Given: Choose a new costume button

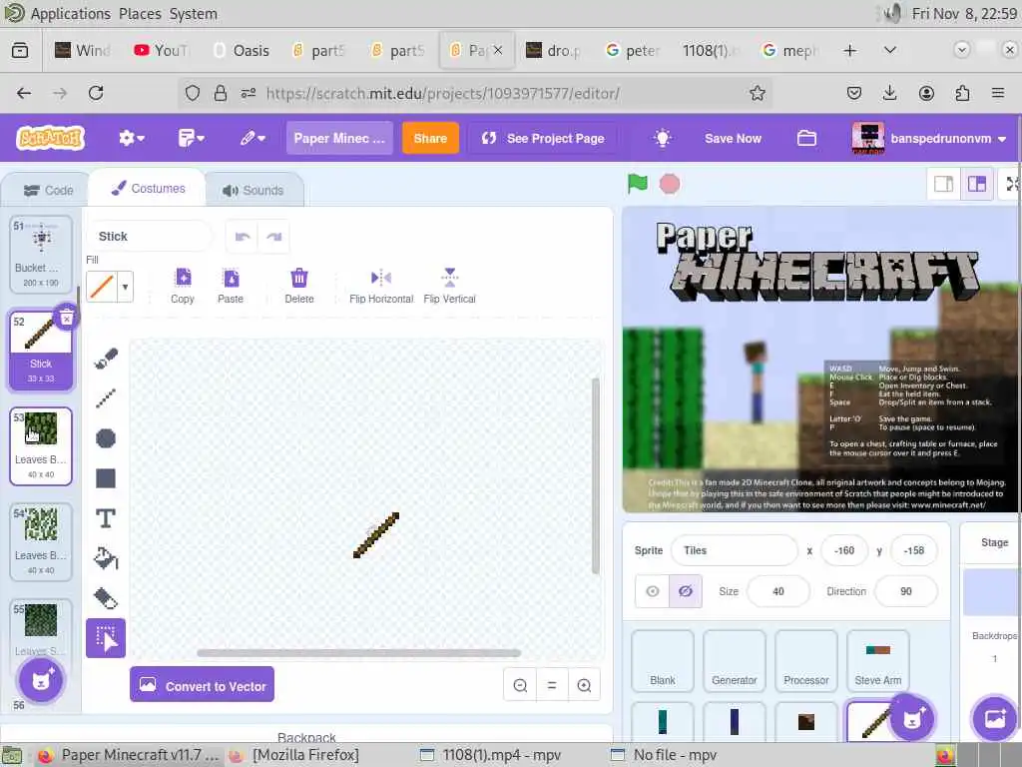Looking at the screenshot, I should (x=40, y=681).
